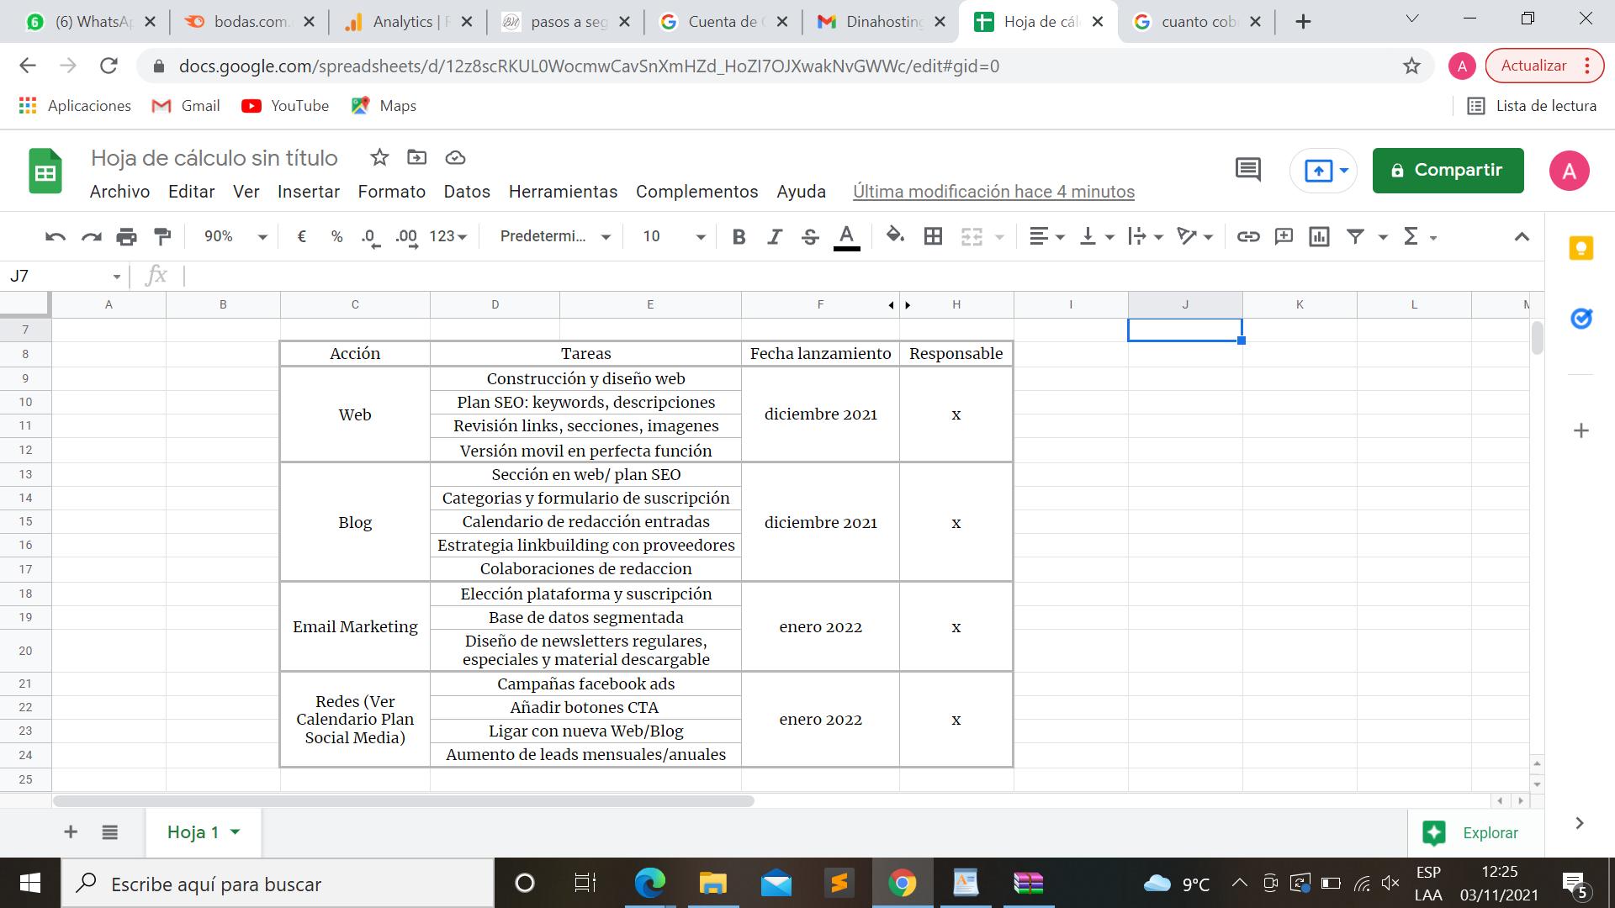
Task: Toggle strikethrough formatting
Action: 810,237
